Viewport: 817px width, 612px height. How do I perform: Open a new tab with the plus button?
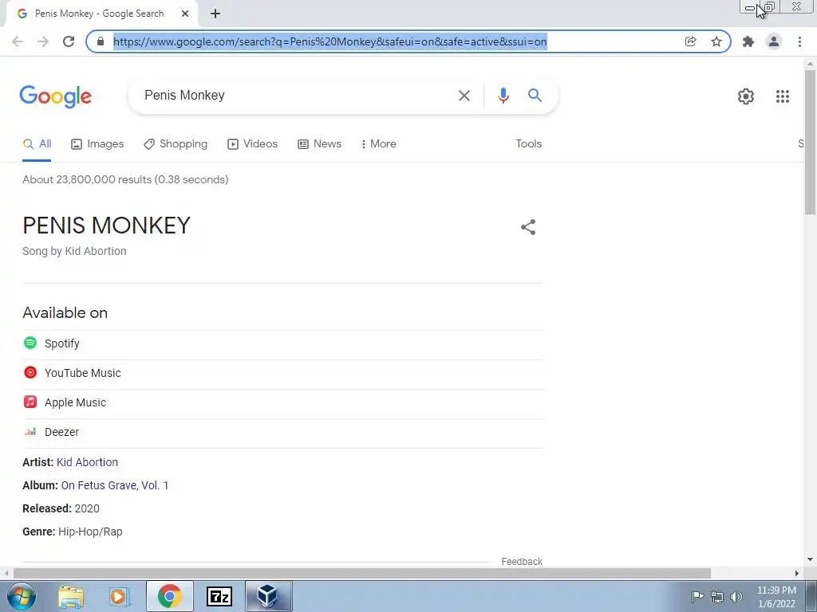(215, 14)
